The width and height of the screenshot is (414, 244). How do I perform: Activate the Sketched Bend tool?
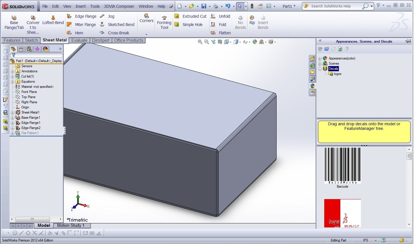(117, 25)
